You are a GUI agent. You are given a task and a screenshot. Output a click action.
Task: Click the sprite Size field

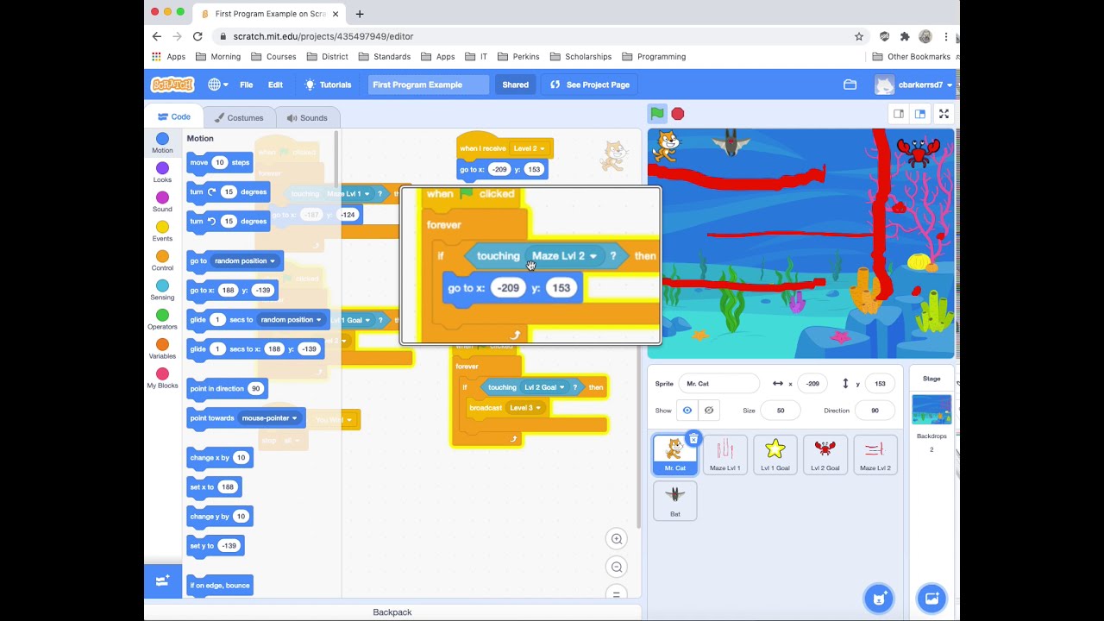781,411
